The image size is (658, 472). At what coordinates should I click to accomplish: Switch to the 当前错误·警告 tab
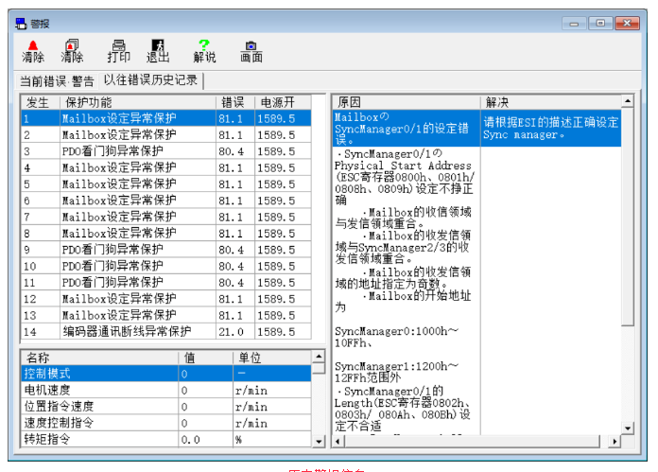pos(57,80)
